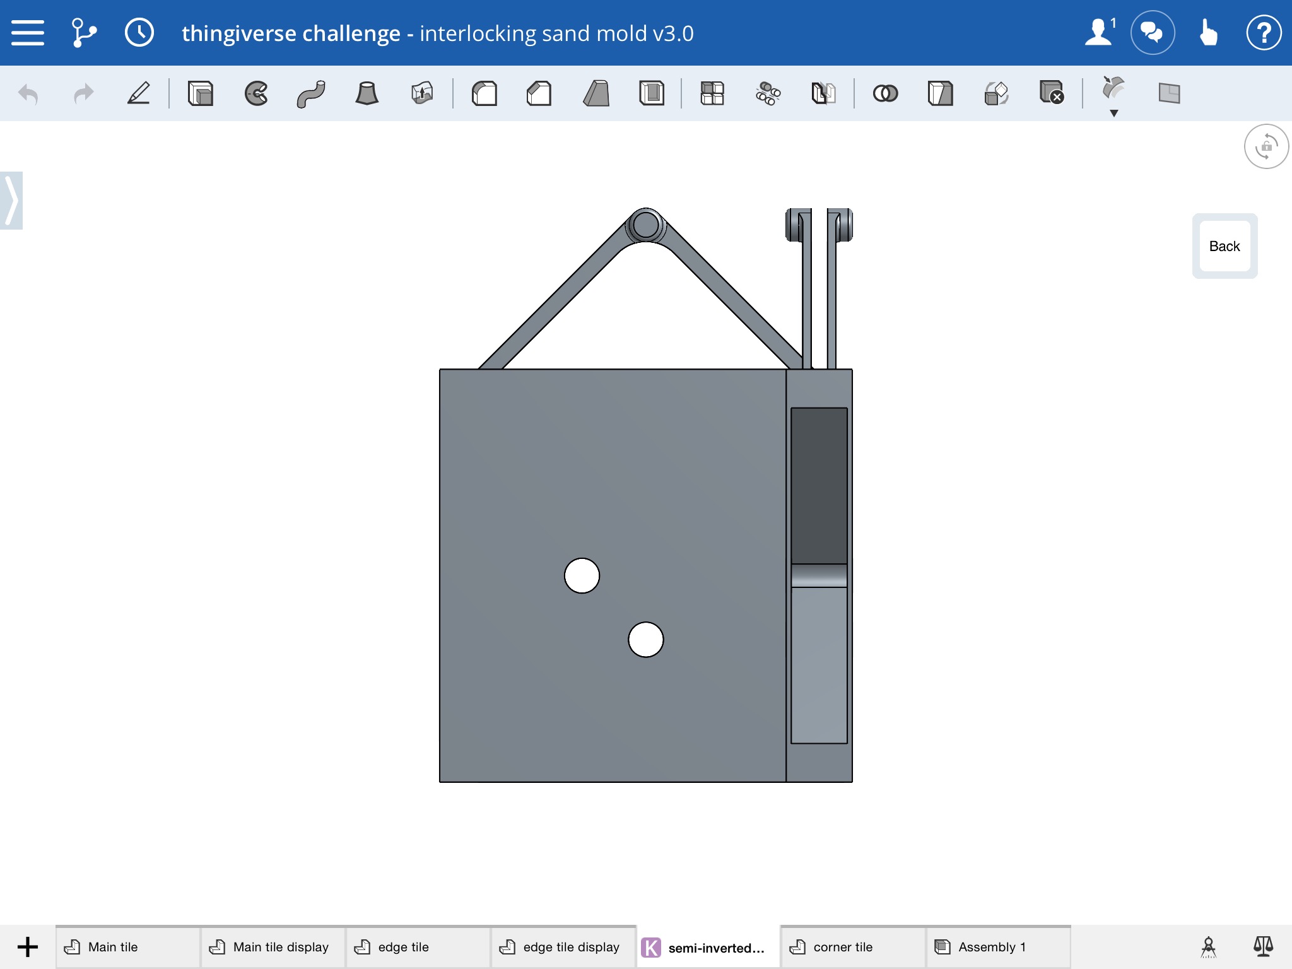Open the measure tool icon
Image resolution: width=1292 pixels, height=969 pixels.
(1208, 947)
